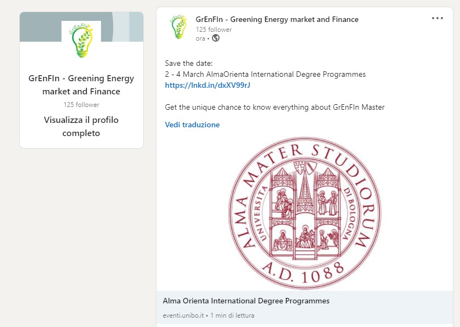Click the profile card's grey cover banner
The width and height of the screenshot is (460, 327).
[81, 27]
